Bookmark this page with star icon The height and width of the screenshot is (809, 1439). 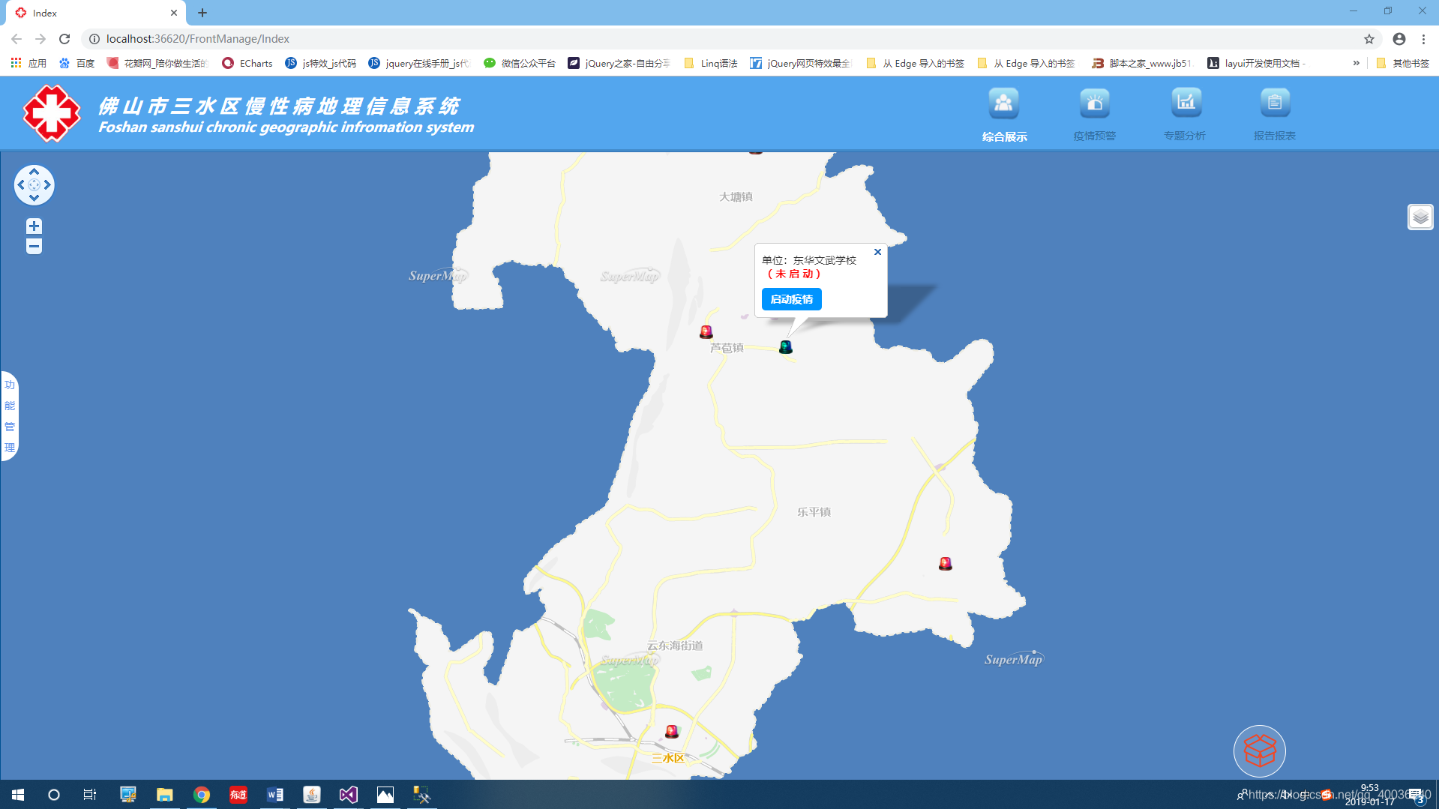(x=1369, y=39)
